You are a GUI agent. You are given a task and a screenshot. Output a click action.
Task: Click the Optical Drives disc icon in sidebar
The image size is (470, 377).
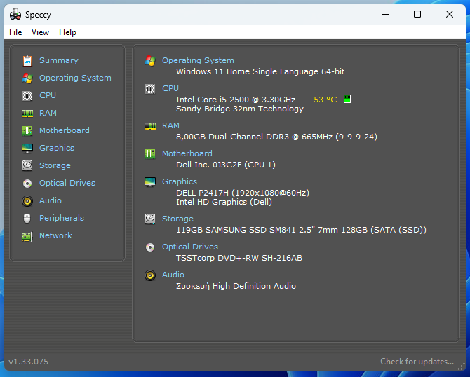pos(27,184)
